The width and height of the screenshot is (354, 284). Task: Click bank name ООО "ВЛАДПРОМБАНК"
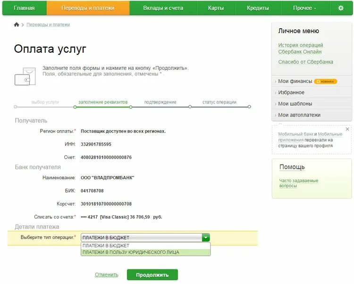(108, 178)
